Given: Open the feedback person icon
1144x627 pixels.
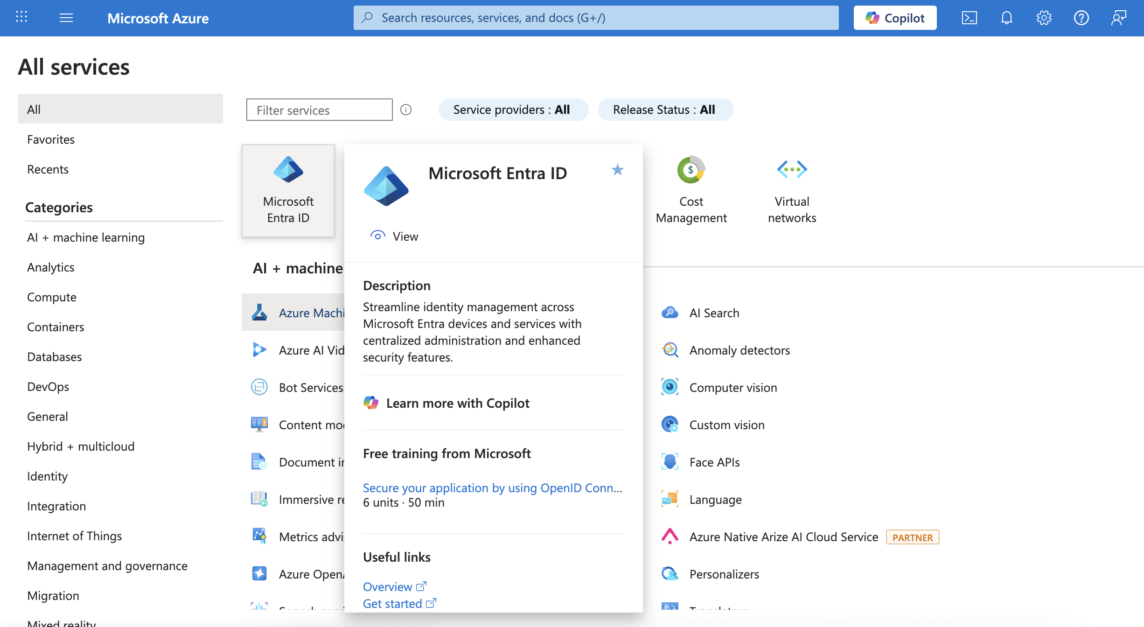Looking at the screenshot, I should (1118, 18).
